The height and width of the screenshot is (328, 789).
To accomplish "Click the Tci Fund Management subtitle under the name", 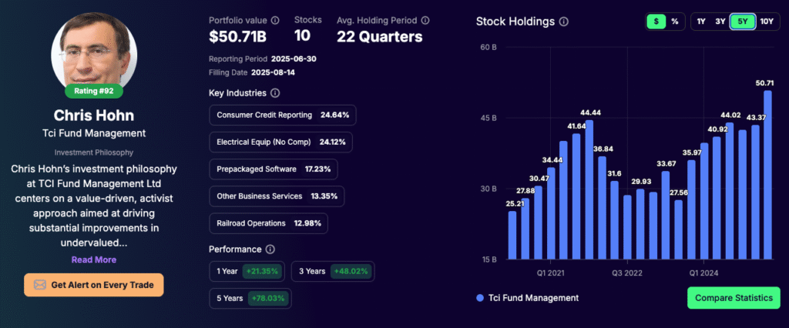I will point(93,133).
